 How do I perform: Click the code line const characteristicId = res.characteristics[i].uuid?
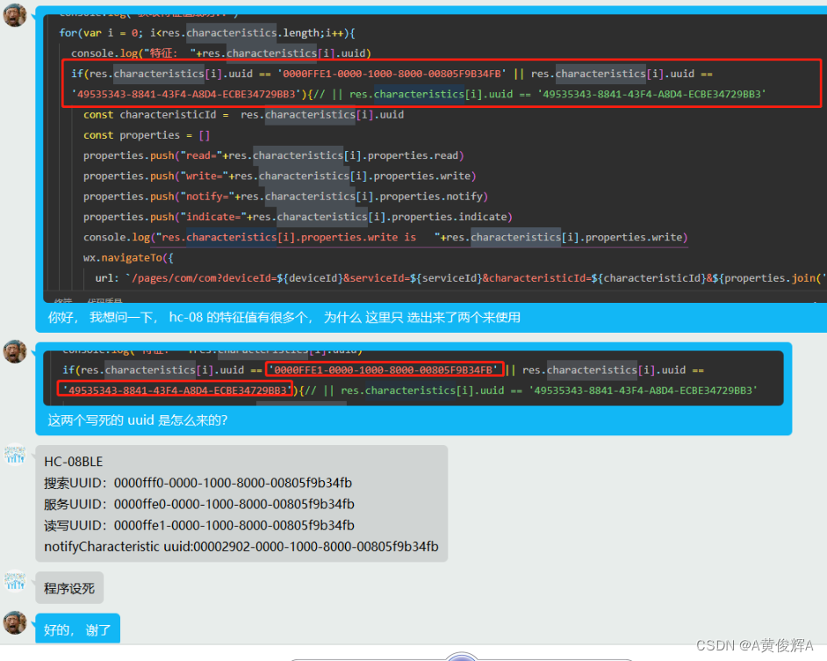pyautogui.click(x=244, y=114)
